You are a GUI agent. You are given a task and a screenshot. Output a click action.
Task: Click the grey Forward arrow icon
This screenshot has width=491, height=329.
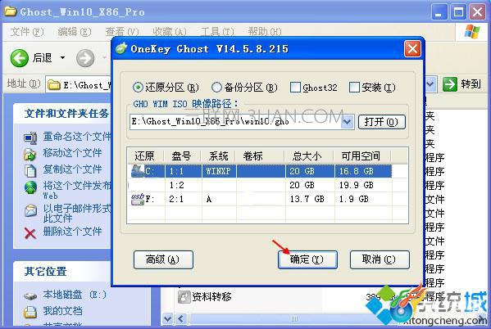(85, 58)
